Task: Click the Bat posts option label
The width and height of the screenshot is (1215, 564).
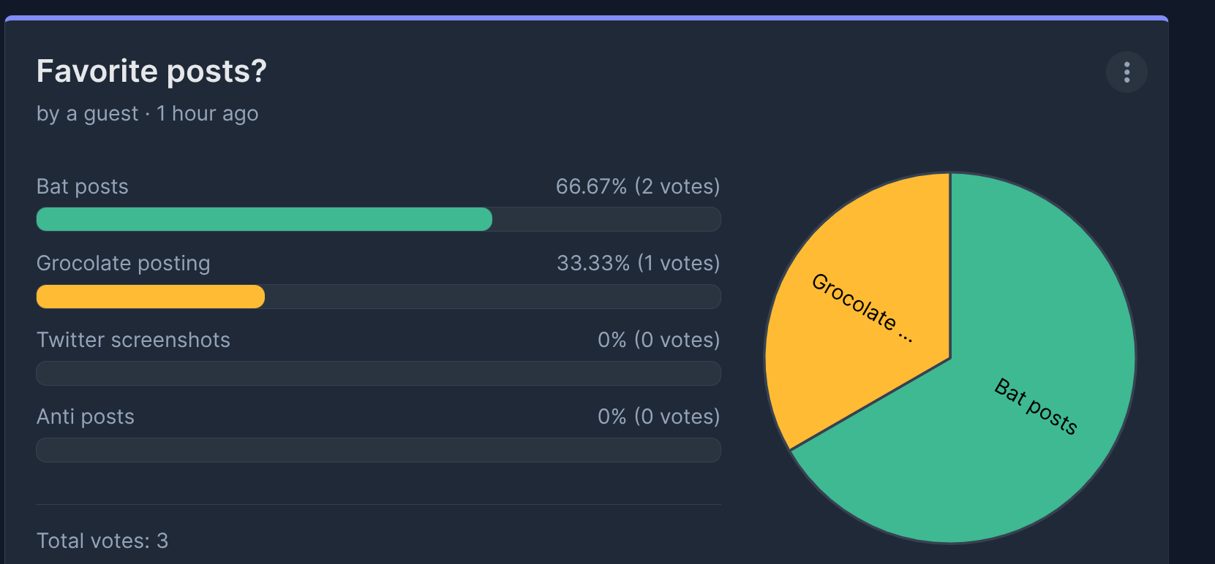Action: click(x=82, y=186)
